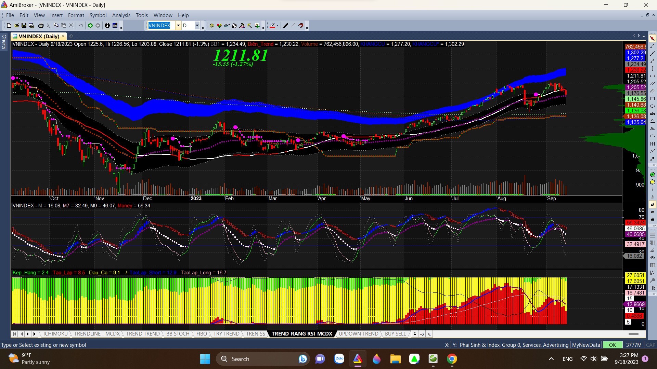Click the red eraser/magnet toolbar icon

coord(301,26)
